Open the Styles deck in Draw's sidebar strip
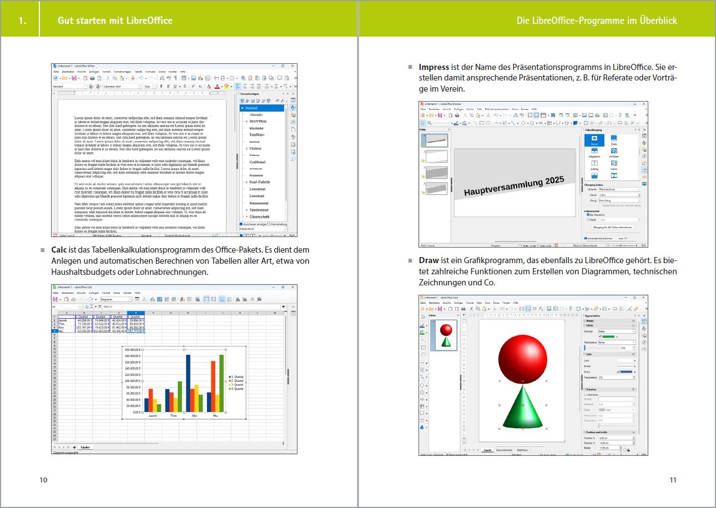The width and height of the screenshot is (716, 508). (x=644, y=329)
